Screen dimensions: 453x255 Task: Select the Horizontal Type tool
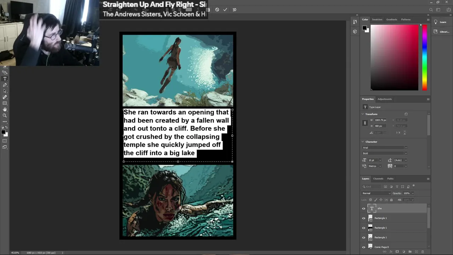tap(5, 79)
